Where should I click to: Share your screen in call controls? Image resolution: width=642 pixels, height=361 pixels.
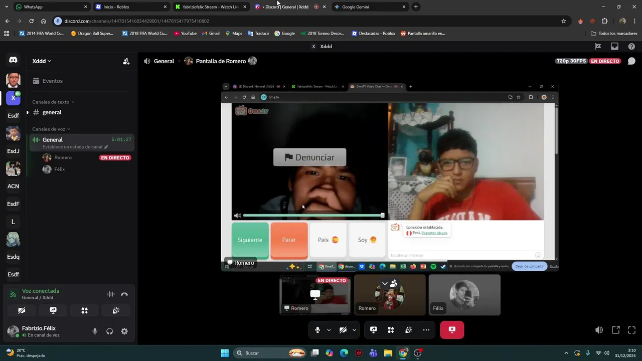373,330
